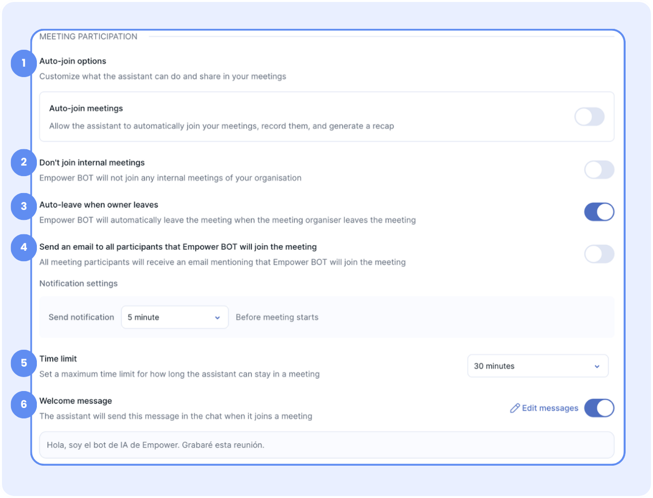Open the Send notification 5 minute dropdown
The height and width of the screenshot is (498, 653).
point(174,317)
